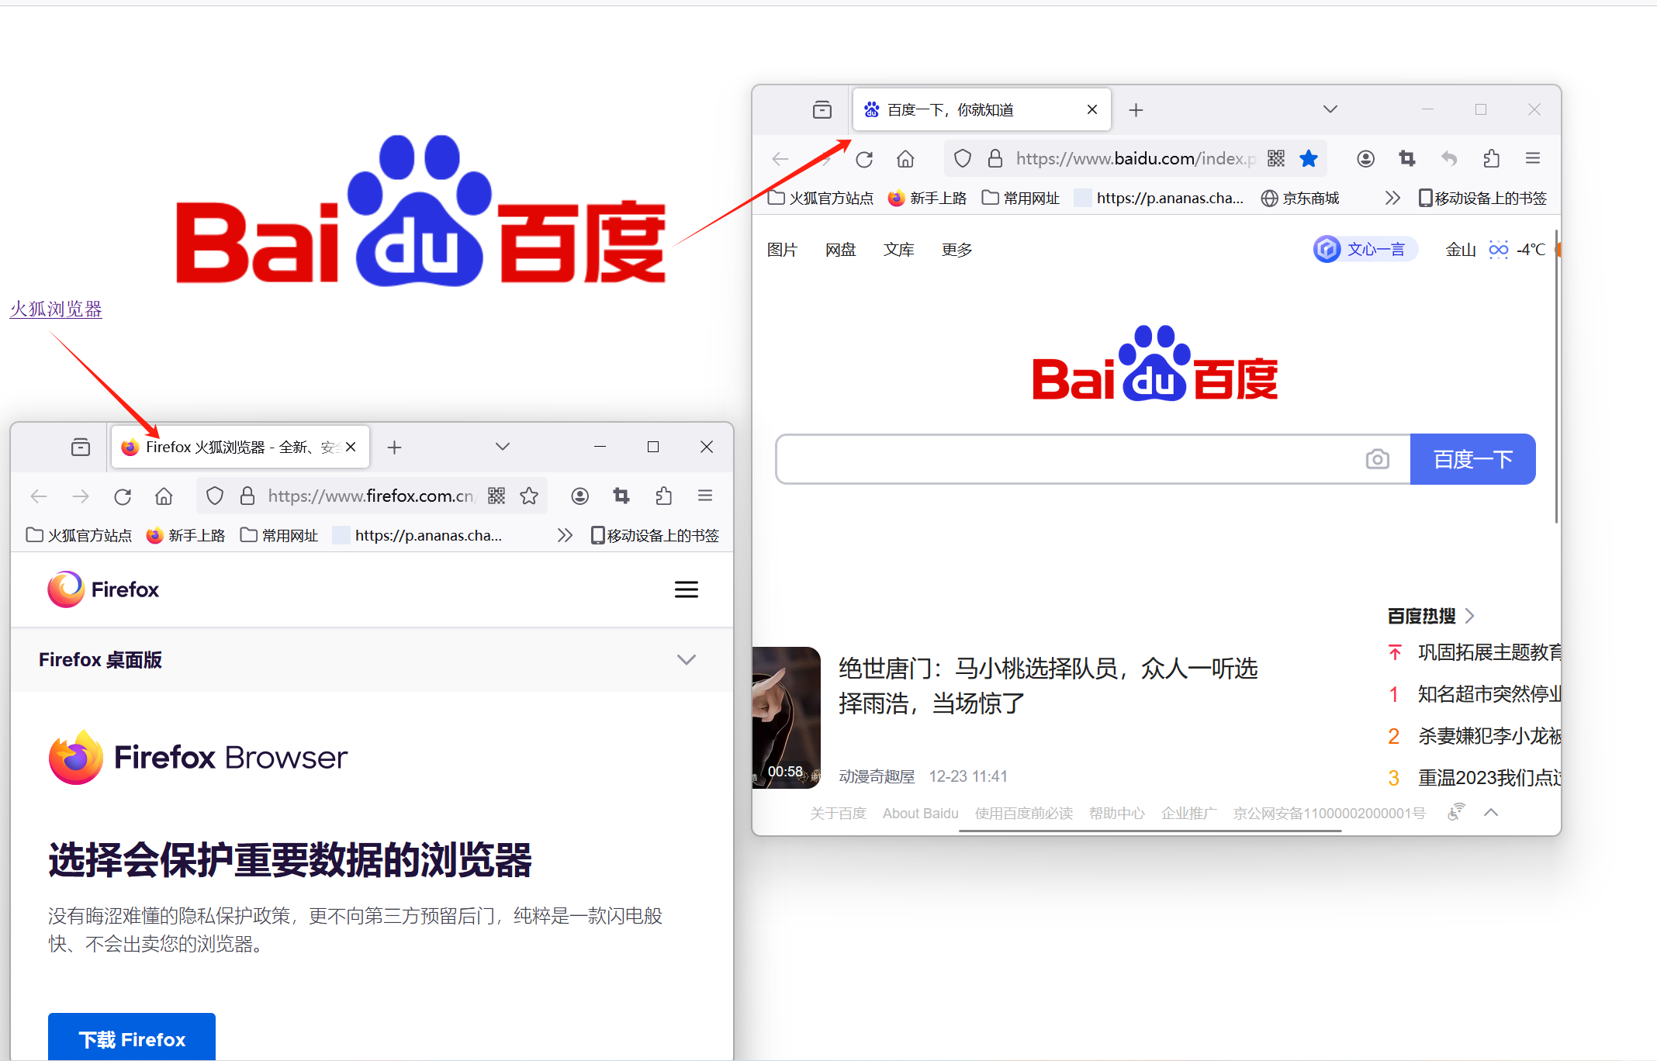Open 京东商城 bookmark
1657x1061 pixels.
[1300, 199]
